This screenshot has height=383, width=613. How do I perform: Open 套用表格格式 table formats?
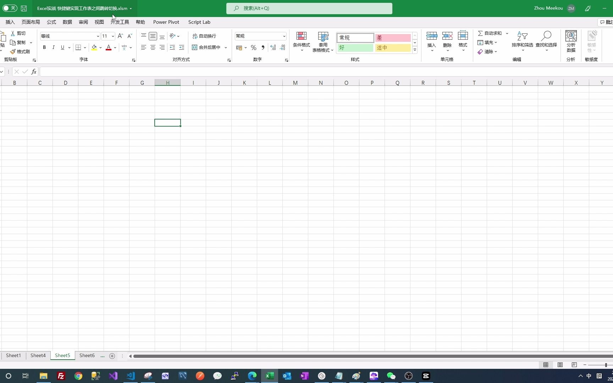323,42
